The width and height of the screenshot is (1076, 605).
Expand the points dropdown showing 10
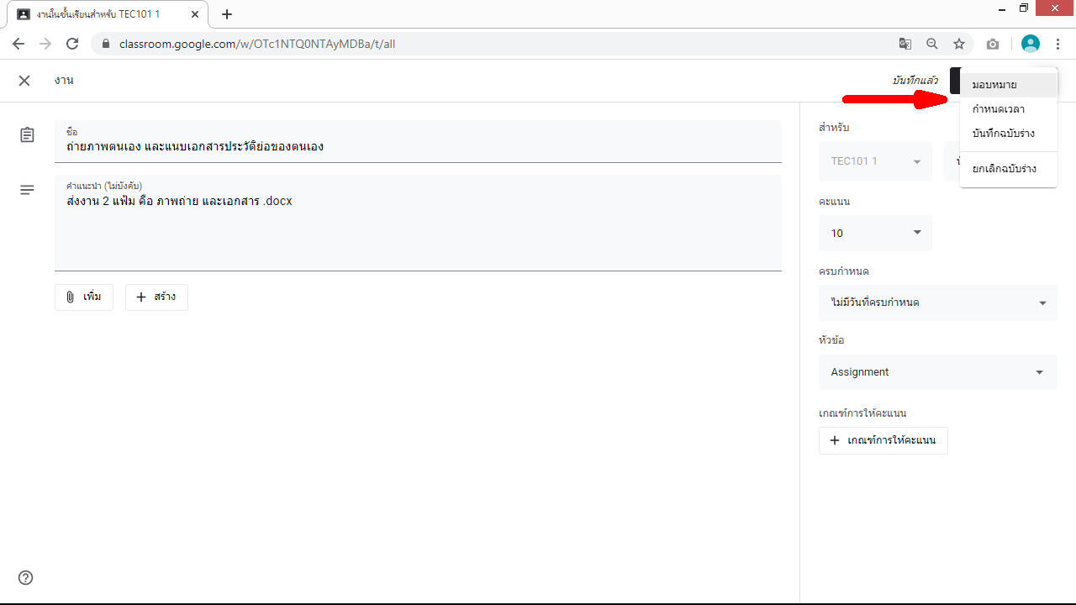click(x=875, y=233)
